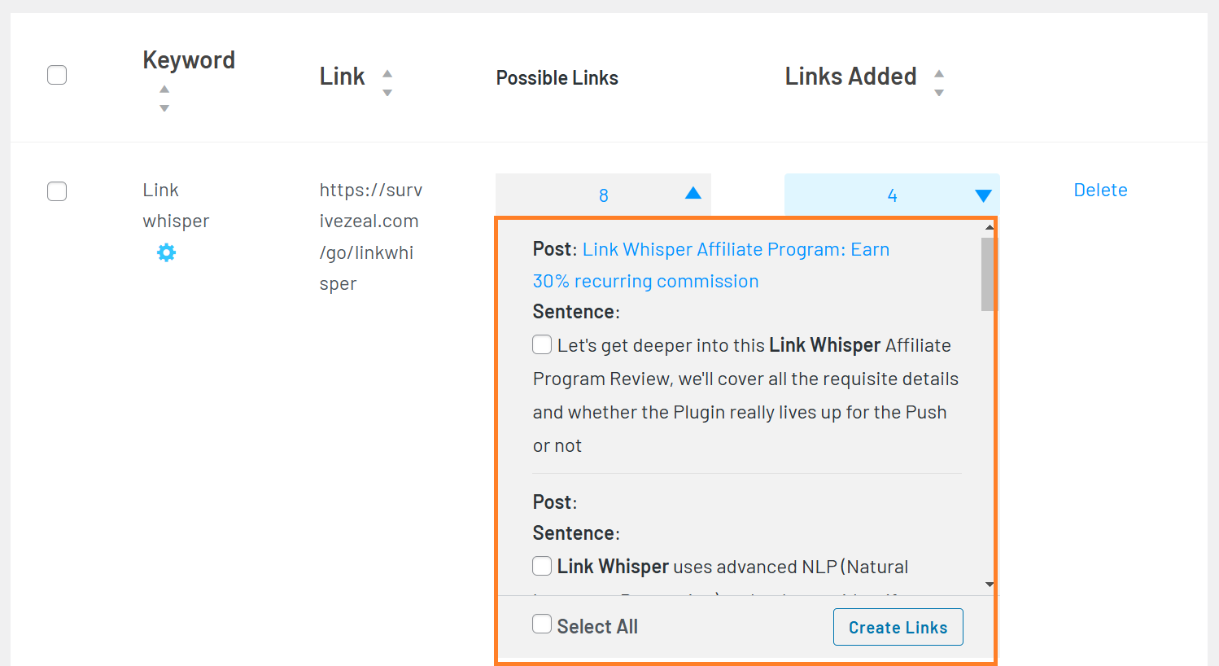Select the Link whisper row checkbox
This screenshot has width=1219, height=666.
pos(57,191)
